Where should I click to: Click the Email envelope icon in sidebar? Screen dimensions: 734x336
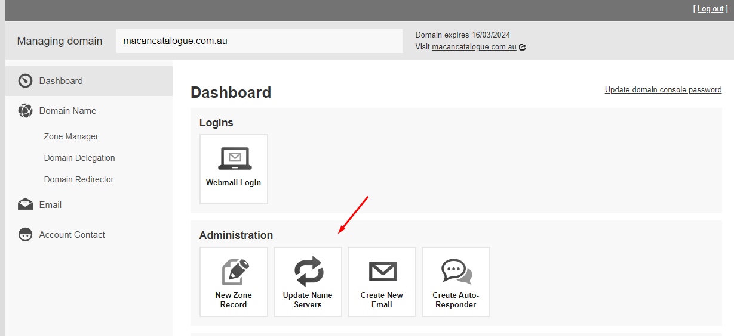(x=25, y=205)
